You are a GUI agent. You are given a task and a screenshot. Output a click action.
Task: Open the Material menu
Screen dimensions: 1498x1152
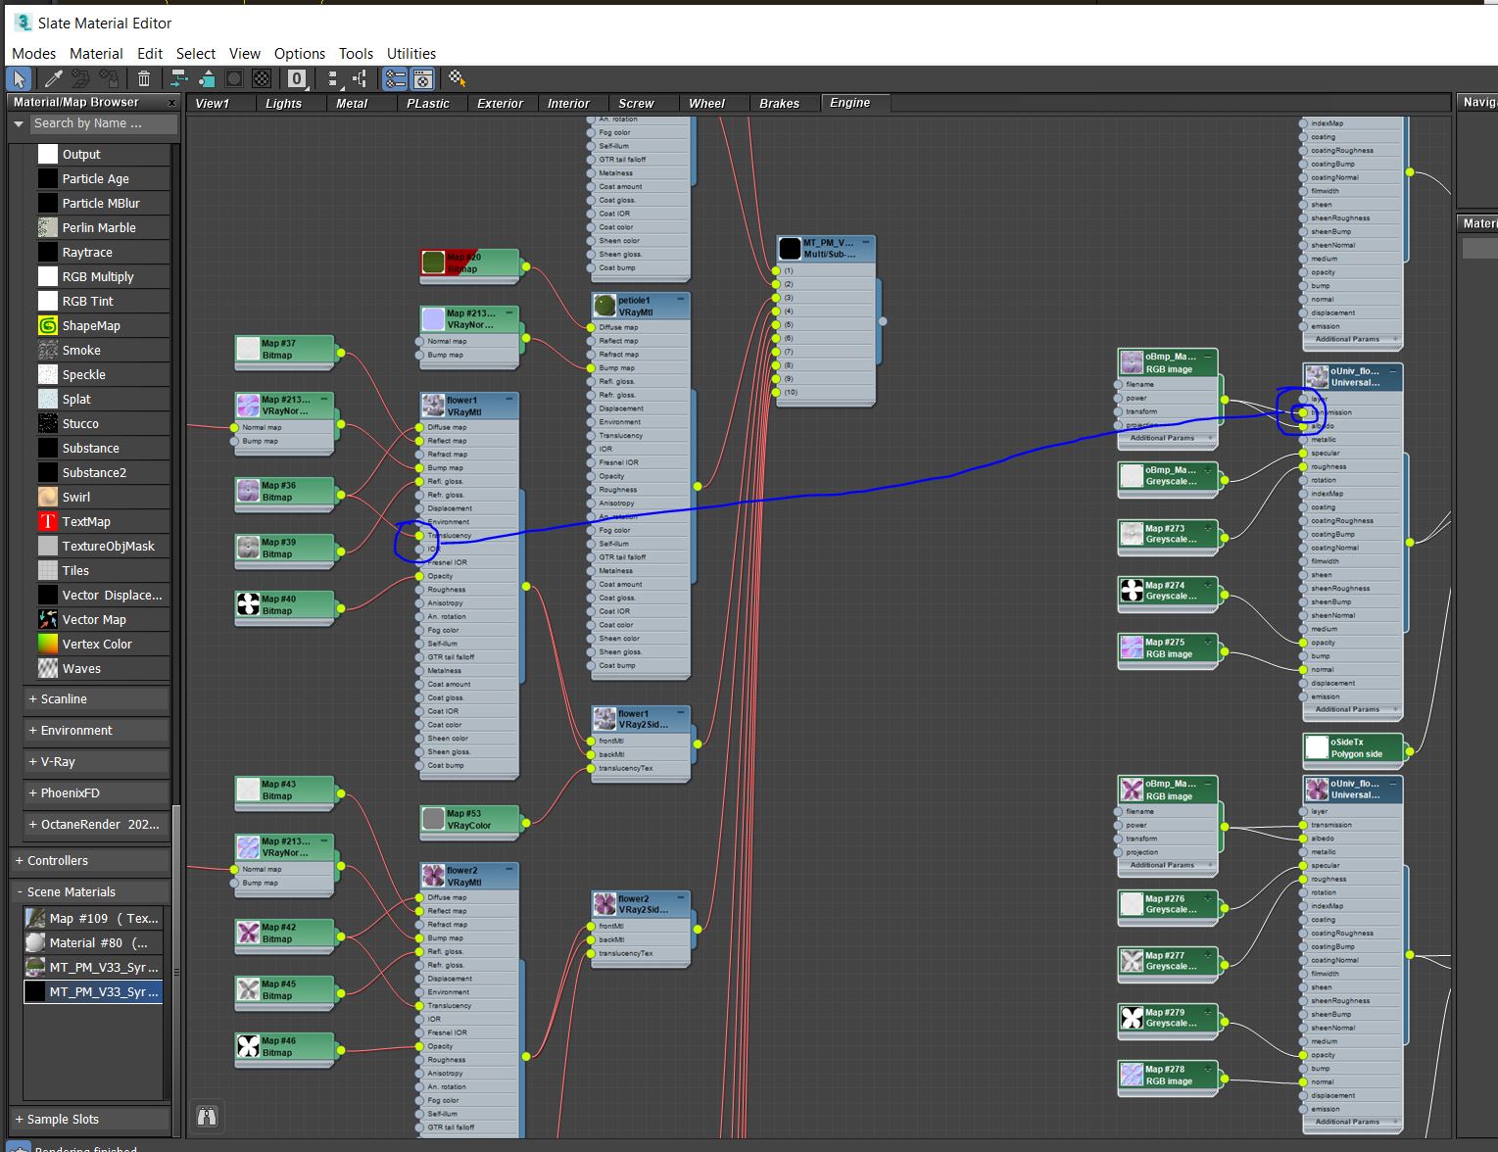[96, 54]
